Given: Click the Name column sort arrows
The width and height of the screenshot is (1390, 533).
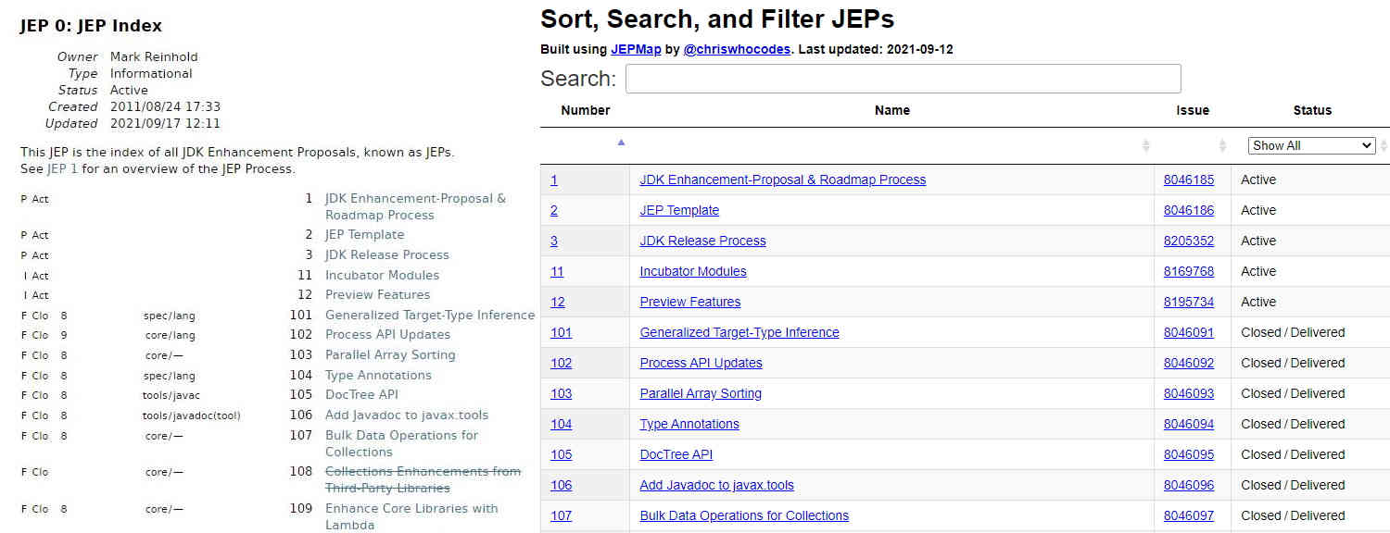Looking at the screenshot, I should pyautogui.click(x=1145, y=145).
